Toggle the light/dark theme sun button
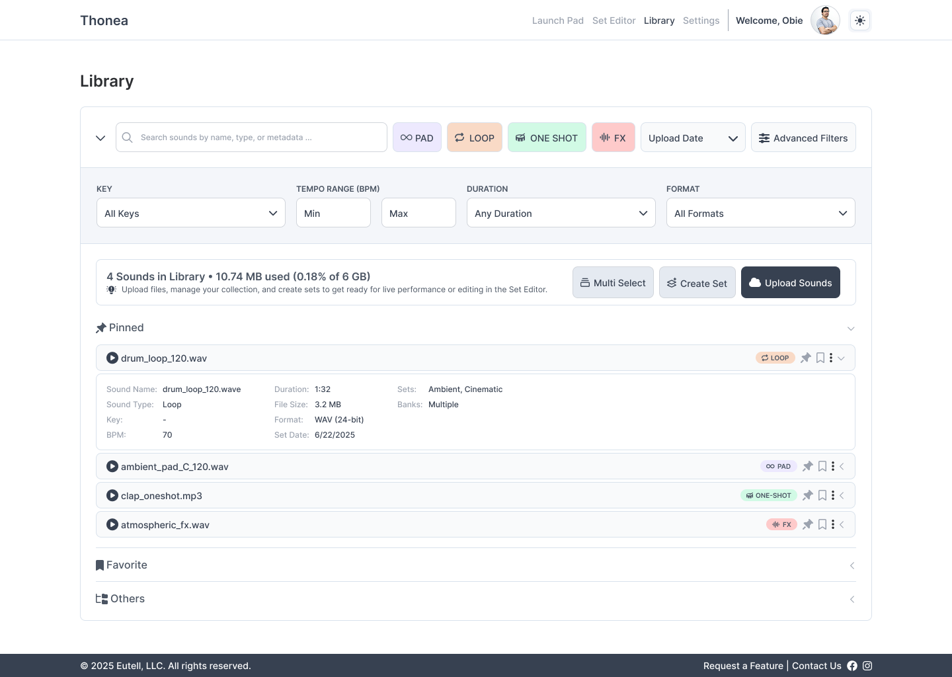Screen dimensions: 952x677 [x=860, y=20]
